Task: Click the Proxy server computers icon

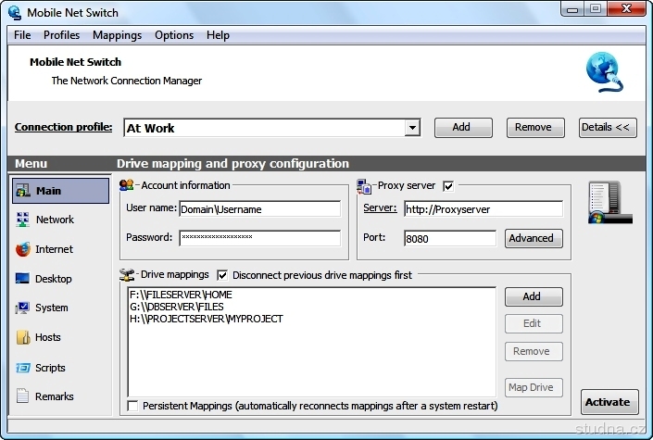Action: pyautogui.click(x=364, y=186)
